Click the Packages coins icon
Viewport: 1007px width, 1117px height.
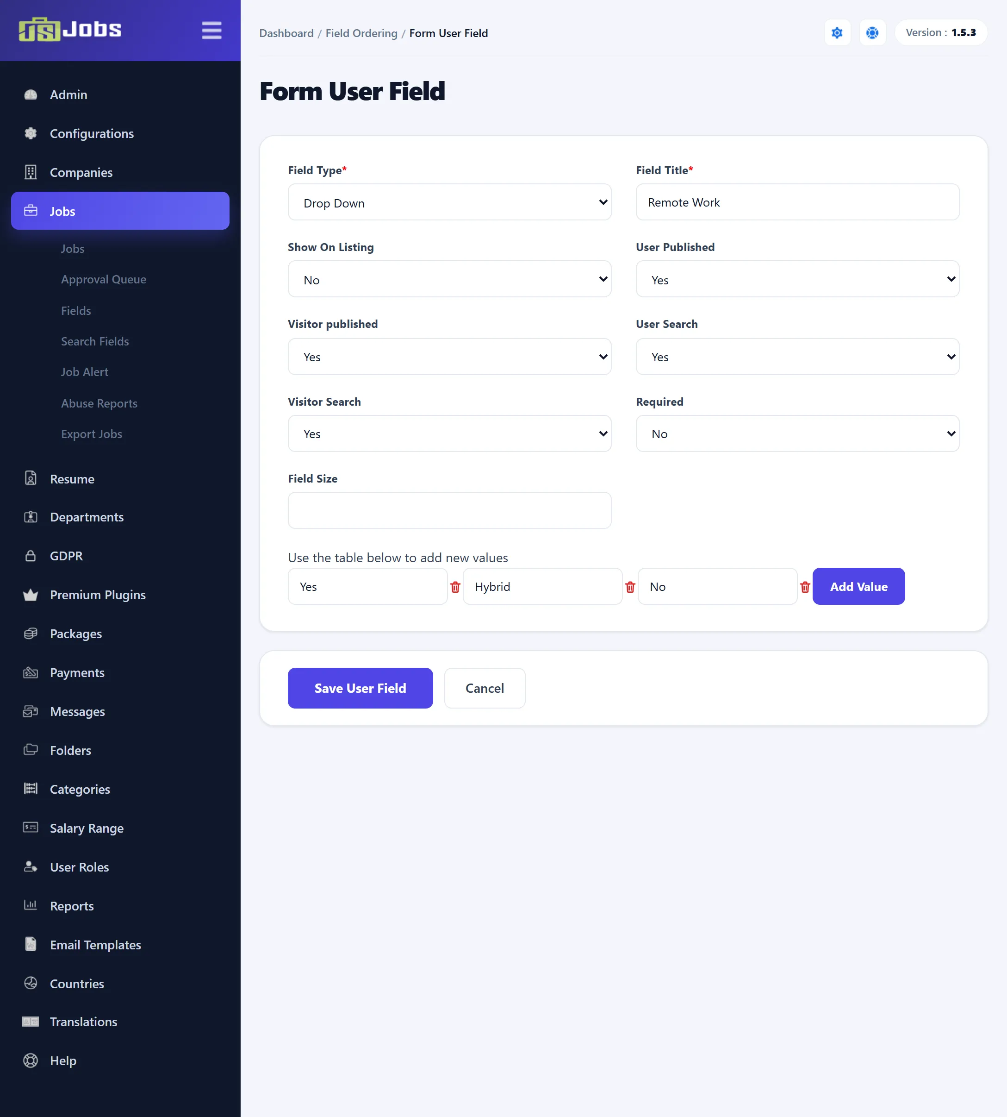(x=31, y=634)
